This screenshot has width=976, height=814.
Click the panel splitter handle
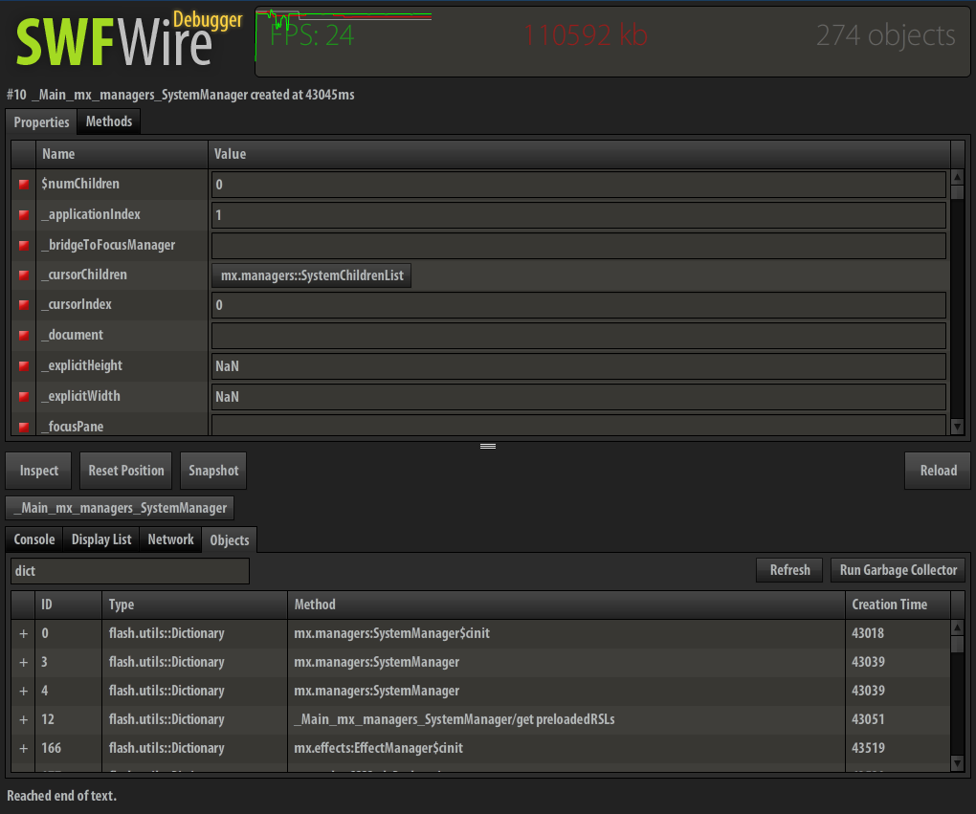tap(488, 446)
